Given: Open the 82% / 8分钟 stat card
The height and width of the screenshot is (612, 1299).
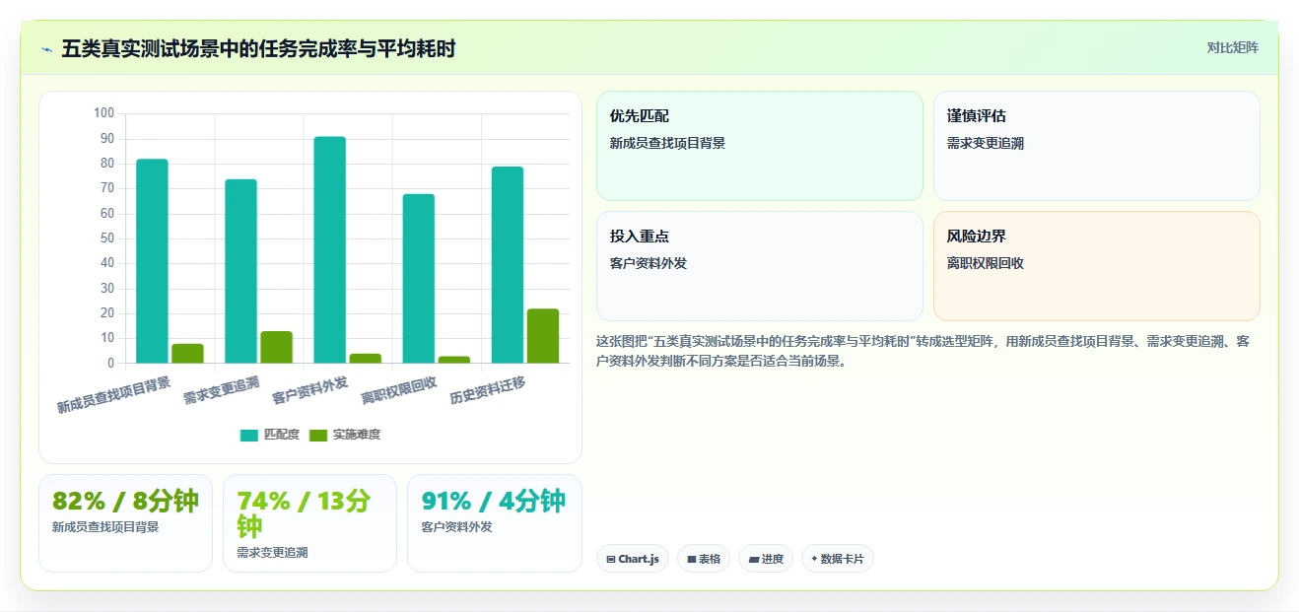Looking at the screenshot, I should 125,523.
